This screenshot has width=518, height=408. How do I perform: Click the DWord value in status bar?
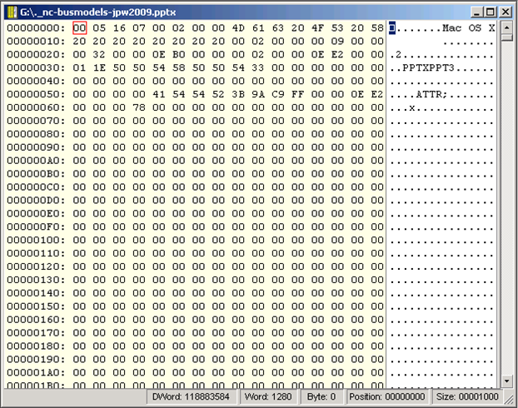(x=188, y=398)
